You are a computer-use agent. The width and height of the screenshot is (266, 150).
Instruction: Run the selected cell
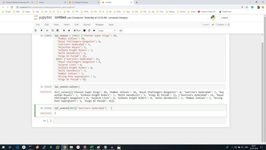(x=77, y=30)
